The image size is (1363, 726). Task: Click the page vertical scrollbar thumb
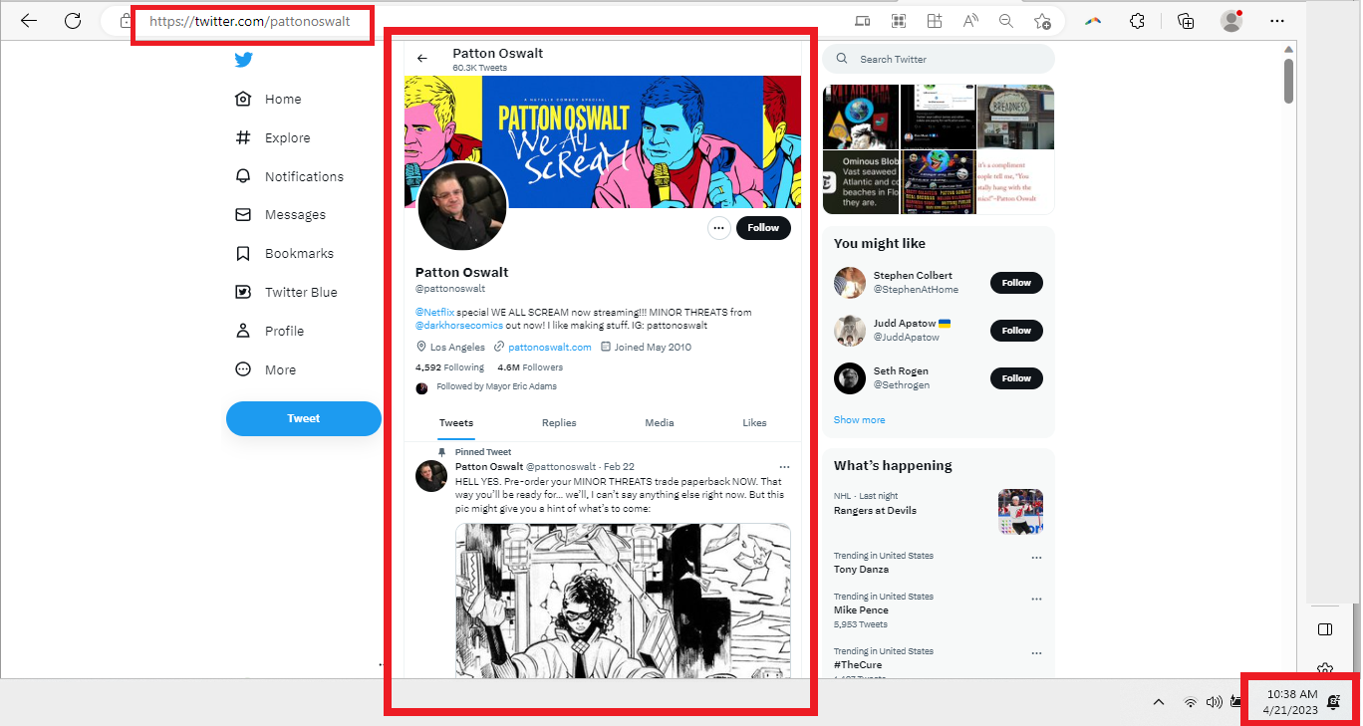click(1288, 80)
